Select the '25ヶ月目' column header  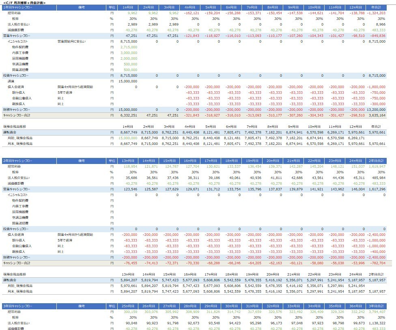(128, 306)
